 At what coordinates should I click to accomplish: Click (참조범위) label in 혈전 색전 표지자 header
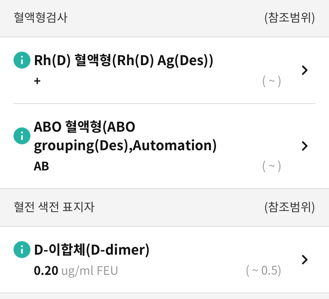[289, 207]
